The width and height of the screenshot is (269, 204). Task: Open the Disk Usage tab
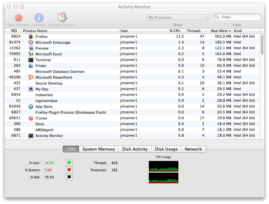(x=166, y=149)
